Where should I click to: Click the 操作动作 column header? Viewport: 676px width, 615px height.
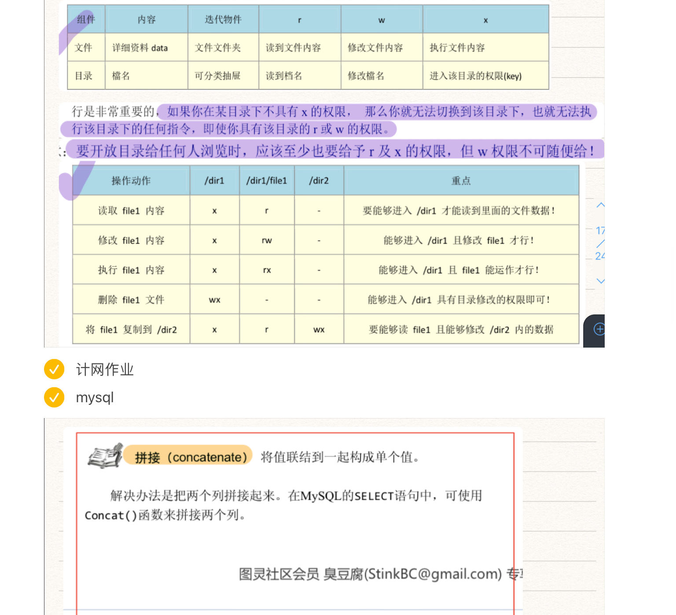pyautogui.click(x=131, y=181)
